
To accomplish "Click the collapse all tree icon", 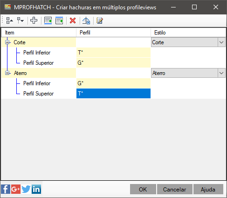I will coord(10,20).
